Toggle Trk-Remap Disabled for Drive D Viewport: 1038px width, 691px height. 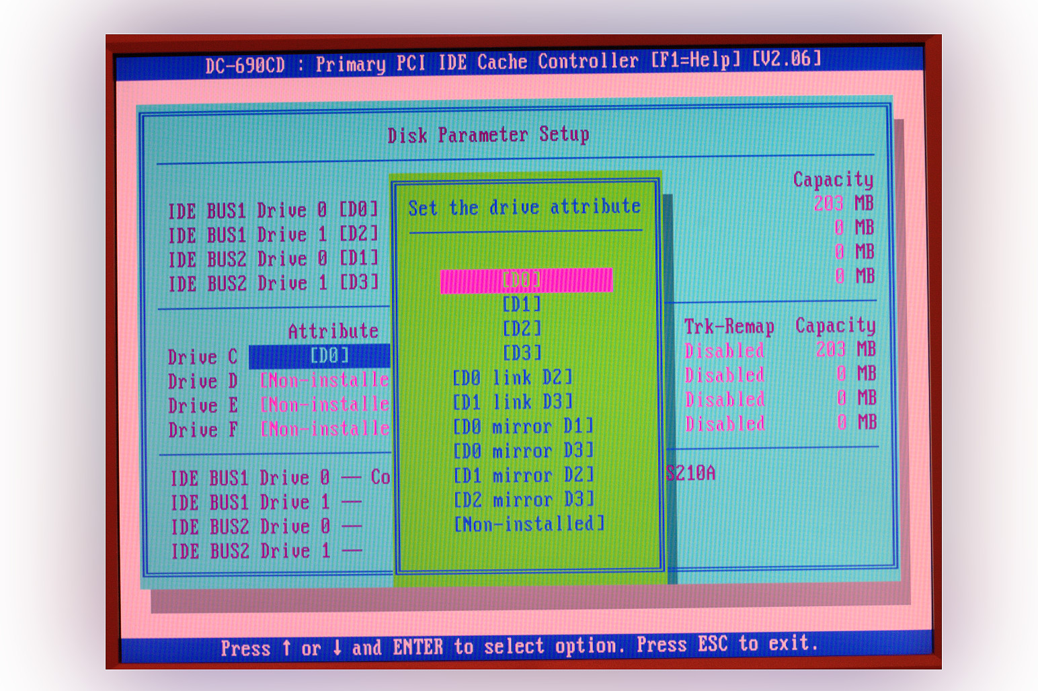(724, 375)
